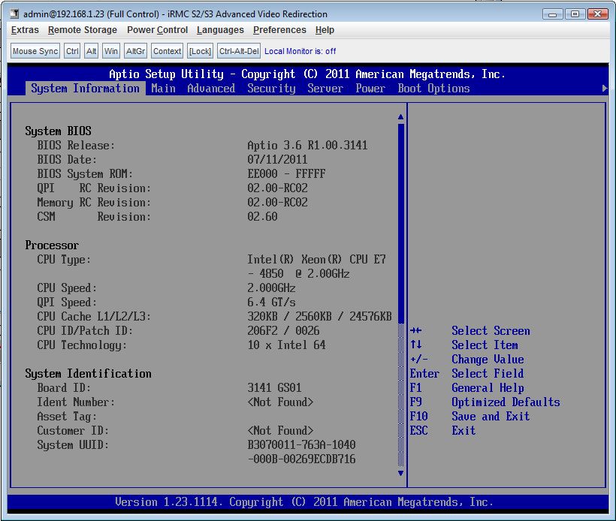Send Ctrl-Alt-Del to the server
The image size is (616, 521).
(239, 51)
